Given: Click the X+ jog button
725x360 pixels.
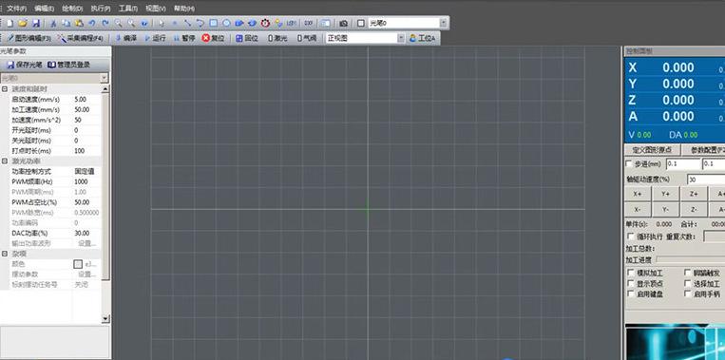Looking at the screenshot, I should pyautogui.click(x=638, y=194).
